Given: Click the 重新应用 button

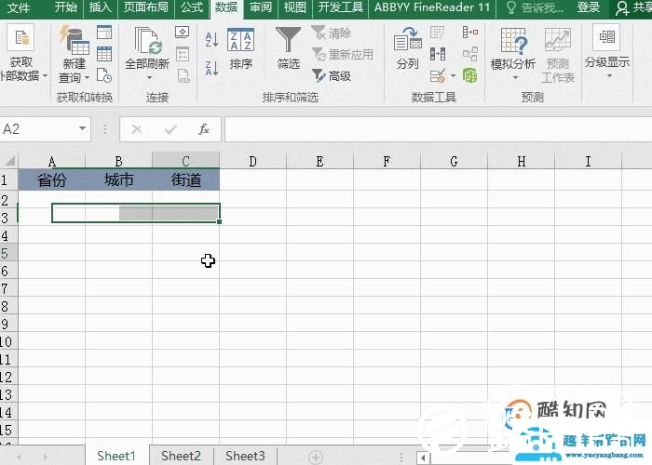Looking at the screenshot, I should click(x=342, y=54).
